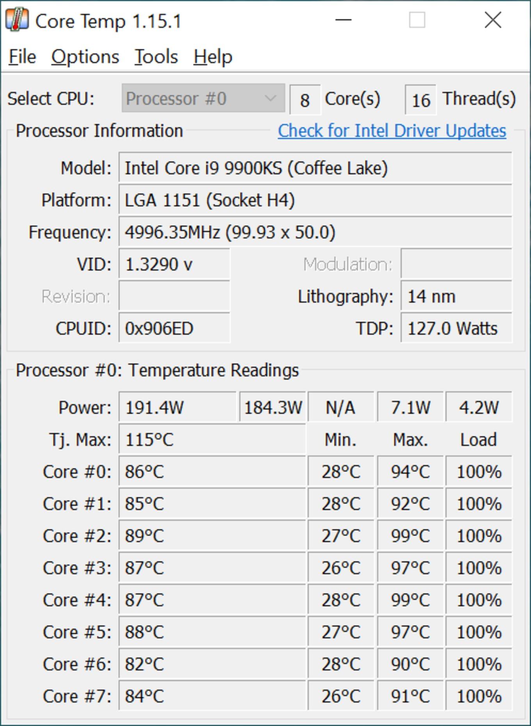Screen dimensions: 531x726
Task: Open the File menu
Action: click(23, 57)
